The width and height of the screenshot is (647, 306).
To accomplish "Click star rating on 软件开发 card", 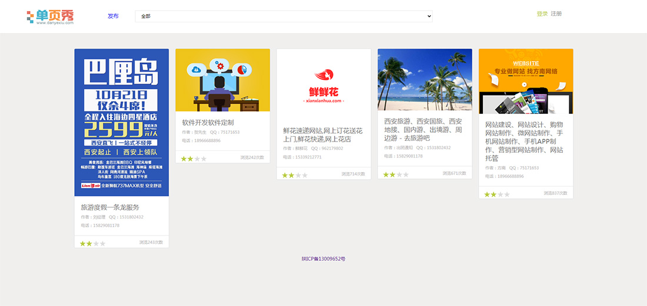I will click(194, 159).
